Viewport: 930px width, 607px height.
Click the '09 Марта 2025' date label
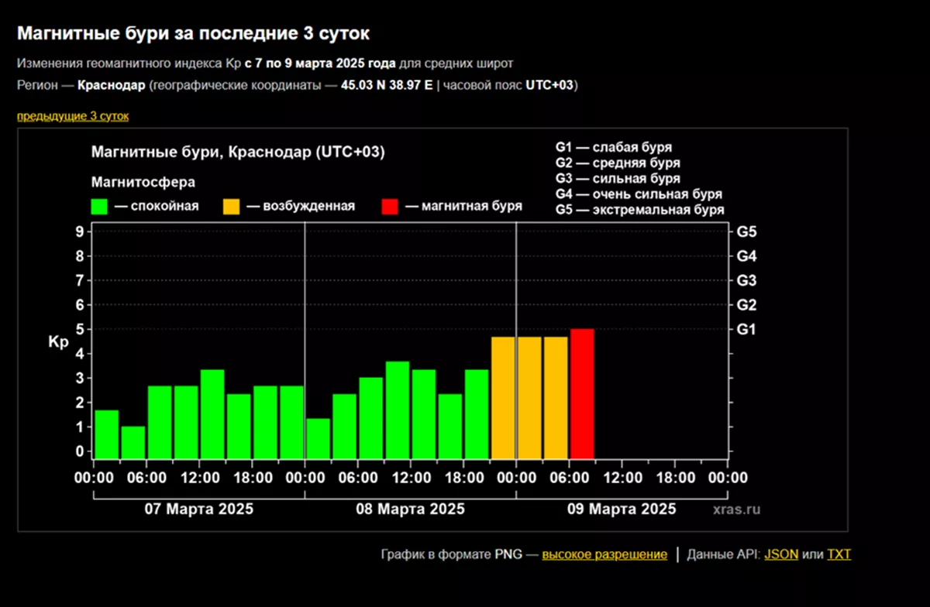(x=622, y=509)
